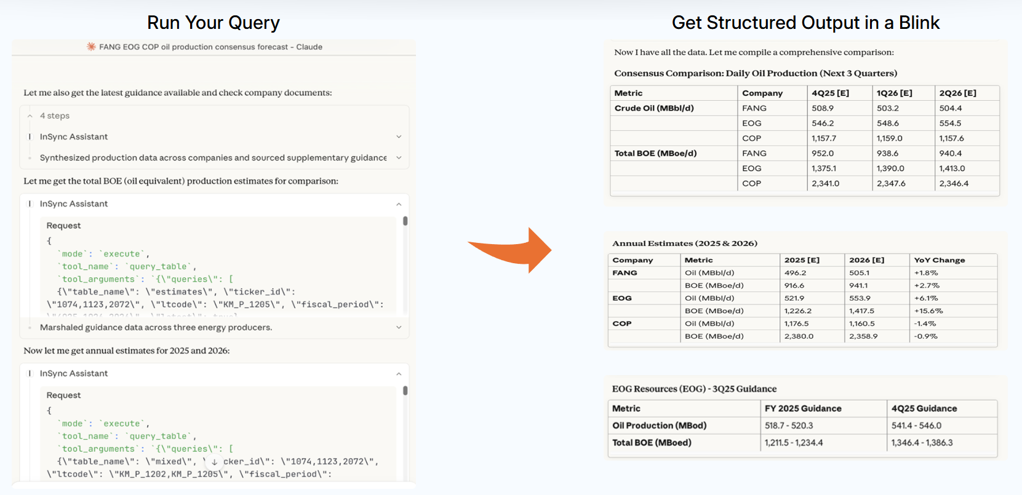The height and width of the screenshot is (495, 1022).
Task: Click the '-1.4%' YoY change cell
Action: click(925, 323)
